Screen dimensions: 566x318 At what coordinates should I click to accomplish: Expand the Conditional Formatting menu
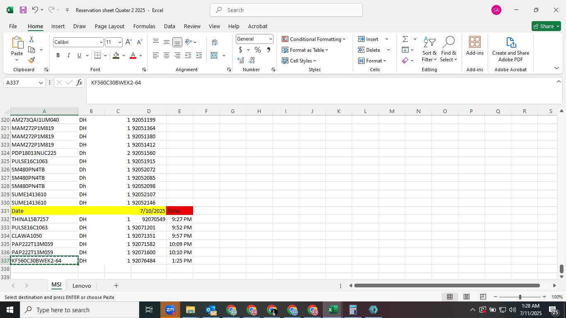[314, 39]
